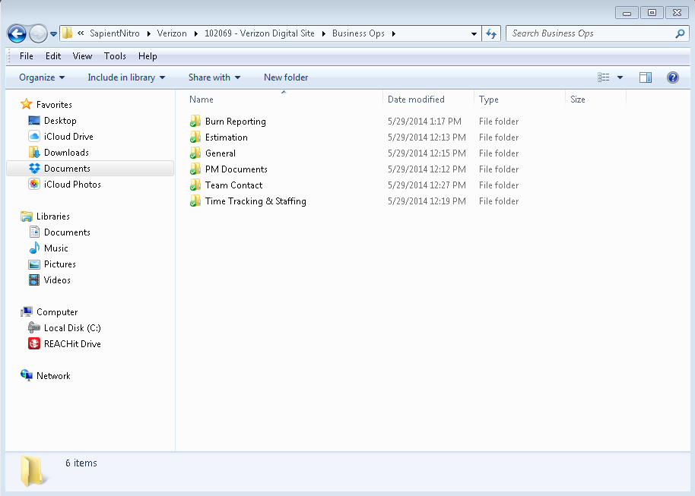Create a New folder
Image resolution: width=695 pixels, height=496 pixels.
[x=286, y=77]
